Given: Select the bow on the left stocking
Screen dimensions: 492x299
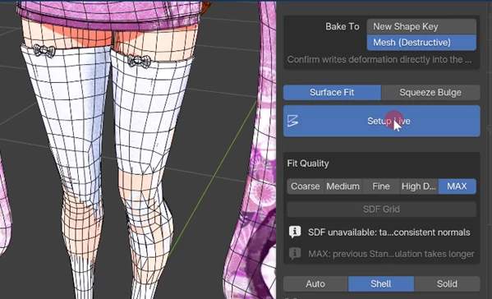Looking at the screenshot, I should click(44, 50).
